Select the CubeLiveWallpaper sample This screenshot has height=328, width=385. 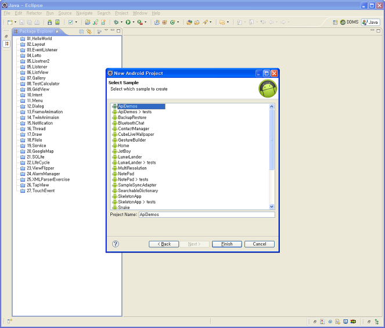click(136, 134)
